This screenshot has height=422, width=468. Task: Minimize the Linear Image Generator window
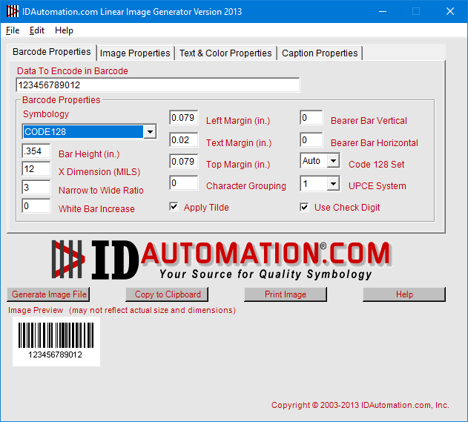pos(383,12)
